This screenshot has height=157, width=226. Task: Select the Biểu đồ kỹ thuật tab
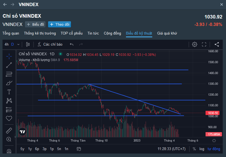point(139,33)
